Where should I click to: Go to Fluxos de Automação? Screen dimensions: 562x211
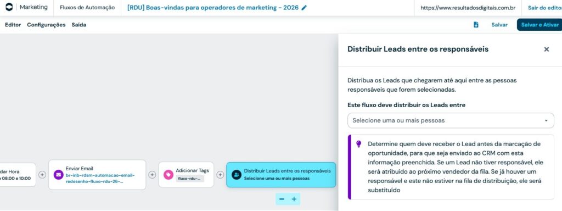click(87, 8)
